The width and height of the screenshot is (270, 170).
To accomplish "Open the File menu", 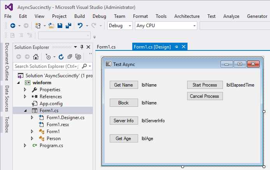I will point(8,16).
